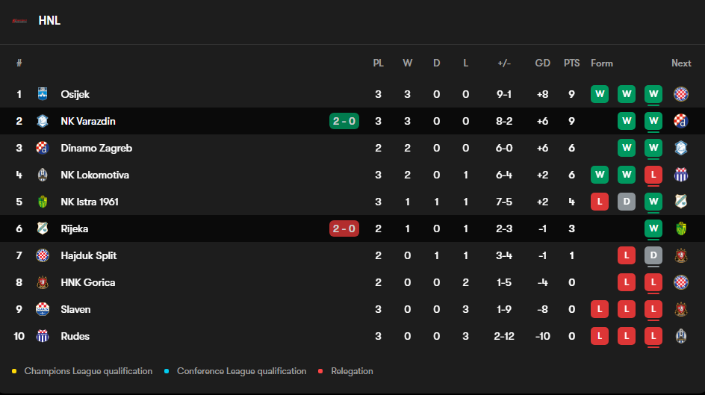Click the HNL league logo
This screenshot has height=395, width=705.
pos(19,21)
